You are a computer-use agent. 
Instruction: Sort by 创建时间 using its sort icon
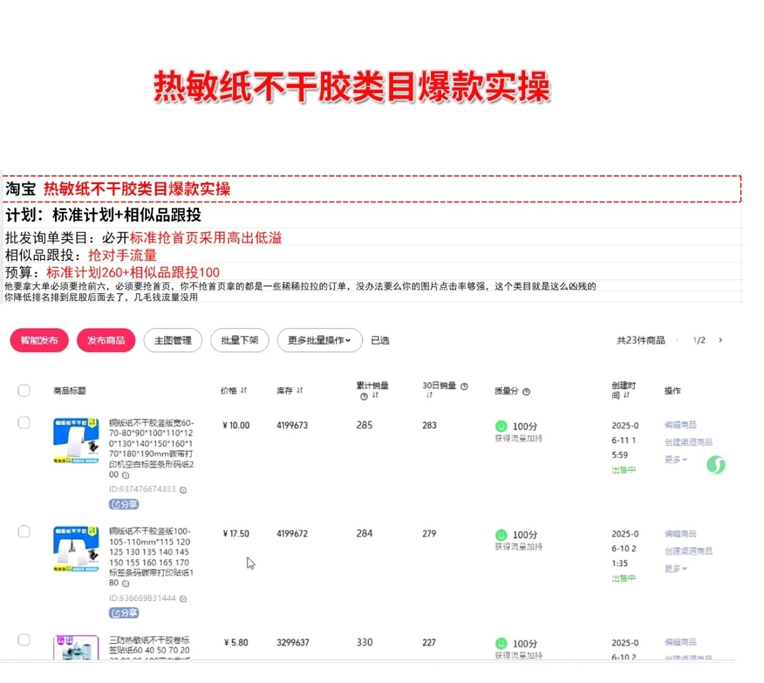[x=626, y=395]
